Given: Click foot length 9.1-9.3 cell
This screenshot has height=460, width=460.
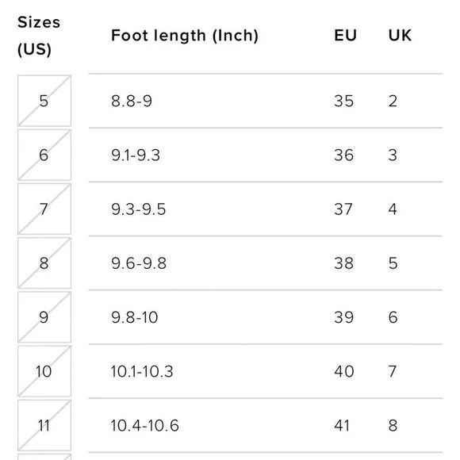Looking at the screenshot, I should pyautogui.click(x=136, y=155).
